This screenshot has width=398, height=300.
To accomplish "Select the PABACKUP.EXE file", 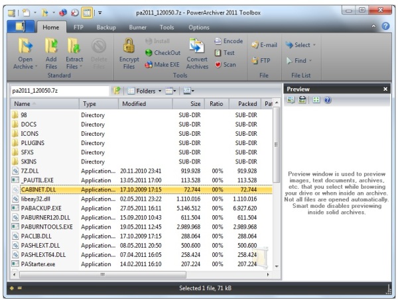I will point(142,208).
